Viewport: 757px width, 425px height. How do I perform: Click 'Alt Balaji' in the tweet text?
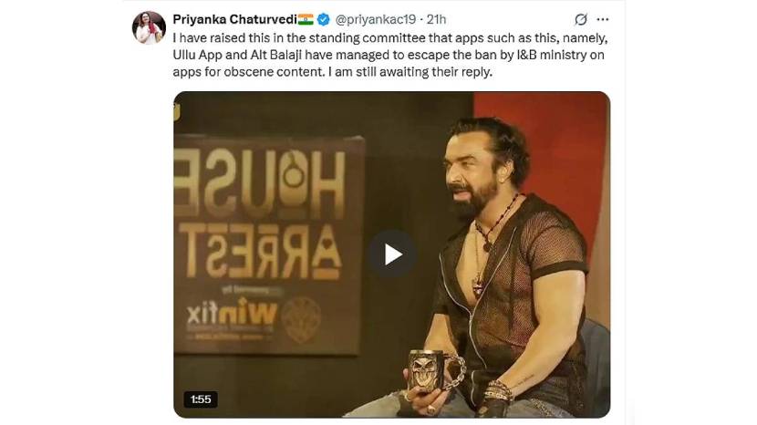tap(275, 55)
